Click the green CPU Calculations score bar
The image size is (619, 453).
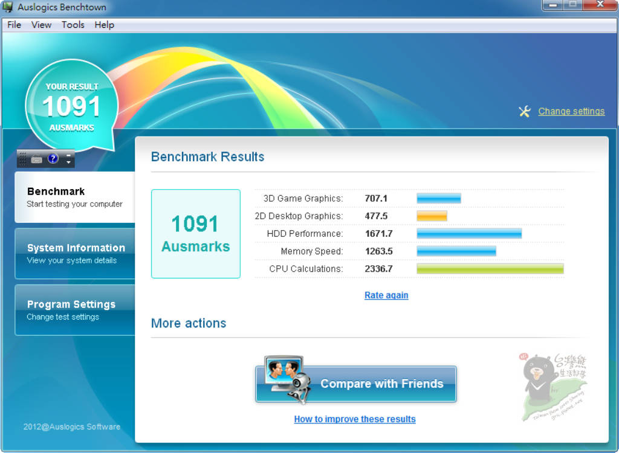coord(490,269)
